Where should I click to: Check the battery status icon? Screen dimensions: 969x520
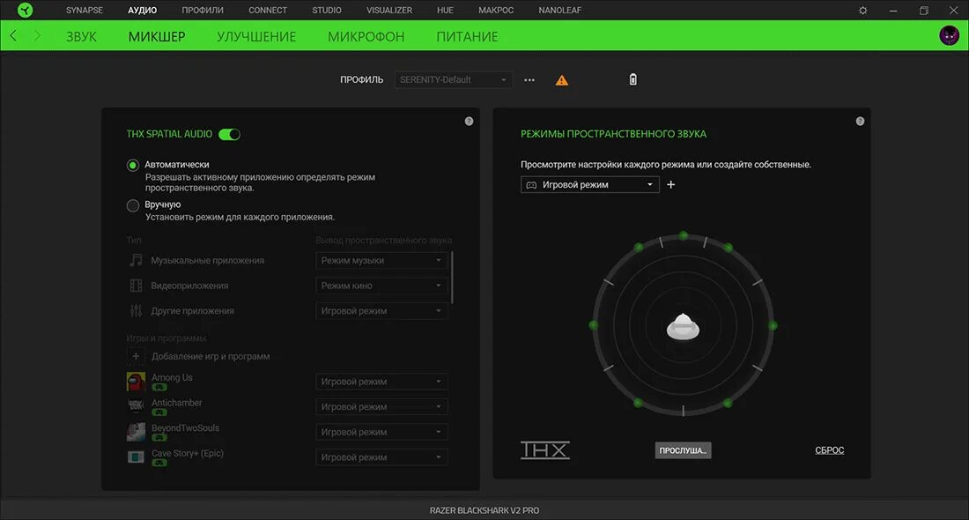point(632,79)
